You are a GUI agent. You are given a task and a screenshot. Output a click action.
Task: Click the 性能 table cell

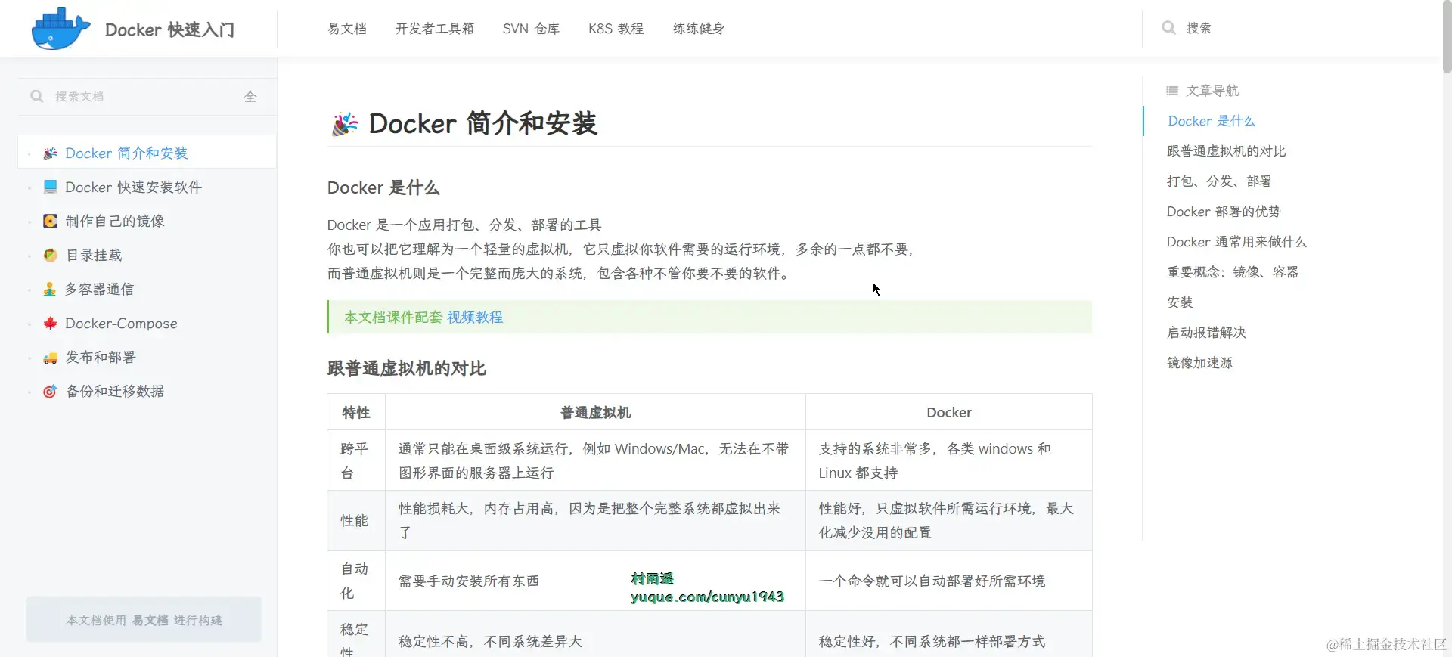pyautogui.click(x=356, y=520)
